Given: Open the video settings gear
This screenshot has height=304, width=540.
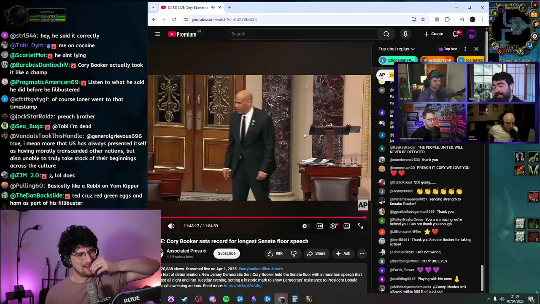Looking at the screenshot, I should coord(333,226).
